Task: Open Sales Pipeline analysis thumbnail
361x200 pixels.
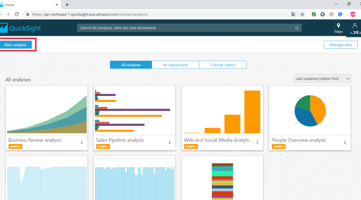Action: click(134, 111)
